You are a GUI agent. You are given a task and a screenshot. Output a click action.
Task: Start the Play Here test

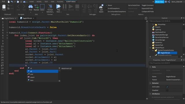click(58, 6)
